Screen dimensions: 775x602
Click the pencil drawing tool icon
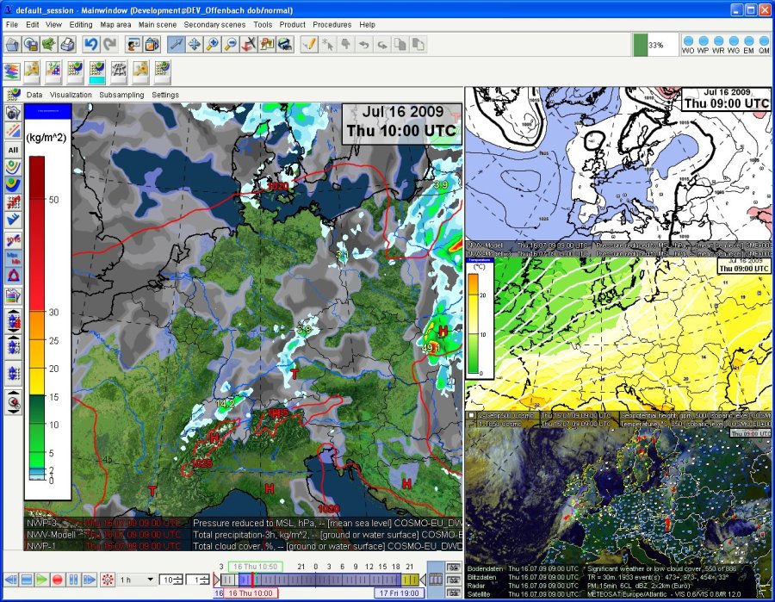309,45
